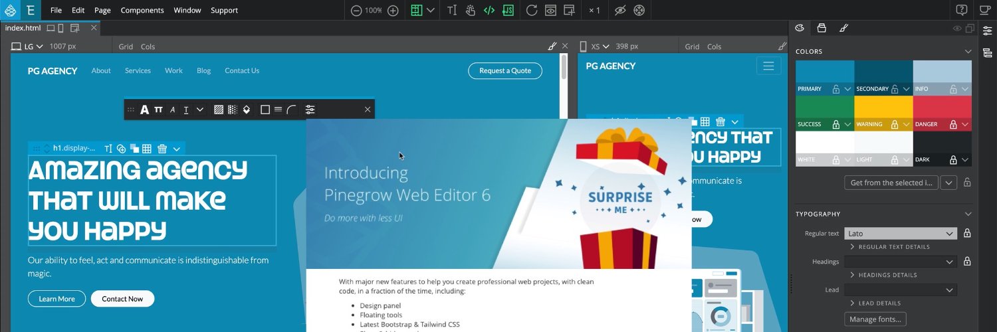Toggle the dim eye icon in panel header
This screenshot has height=332, width=997.
(x=958, y=29)
